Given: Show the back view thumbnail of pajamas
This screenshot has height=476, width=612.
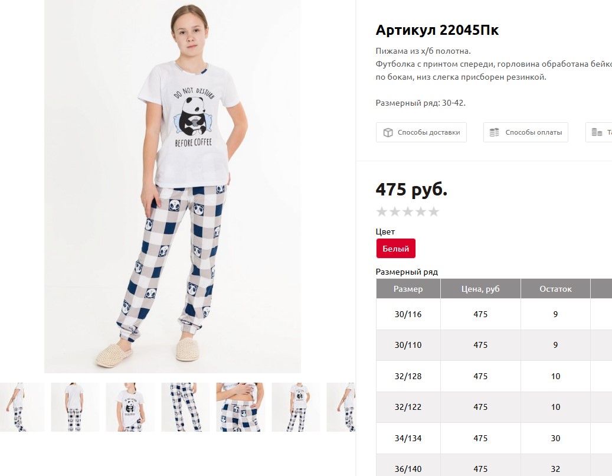Looking at the screenshot, I should click(x=75, y=407).
